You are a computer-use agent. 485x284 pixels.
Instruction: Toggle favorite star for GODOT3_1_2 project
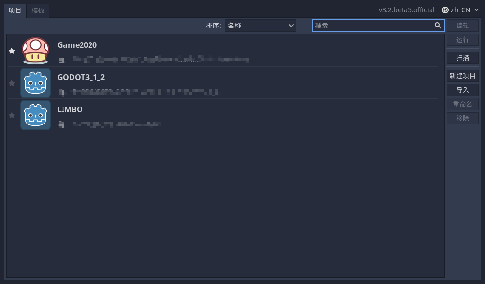12,83
